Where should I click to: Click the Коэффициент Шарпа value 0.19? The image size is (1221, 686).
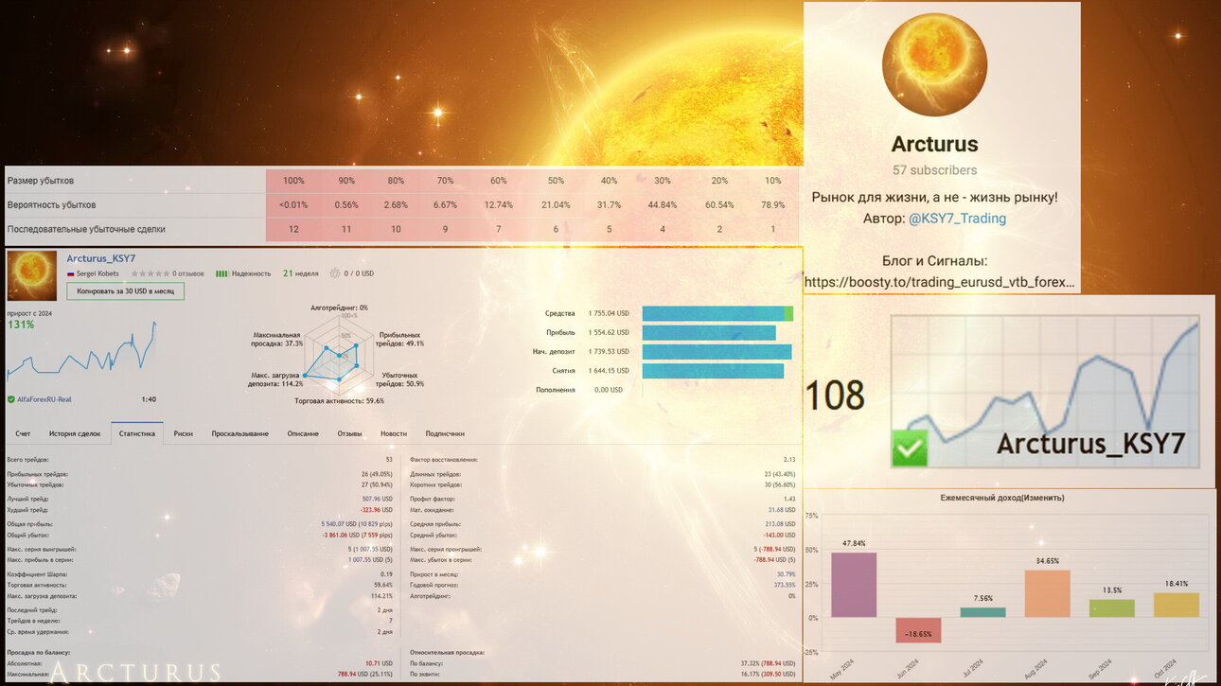pos(386,574)
